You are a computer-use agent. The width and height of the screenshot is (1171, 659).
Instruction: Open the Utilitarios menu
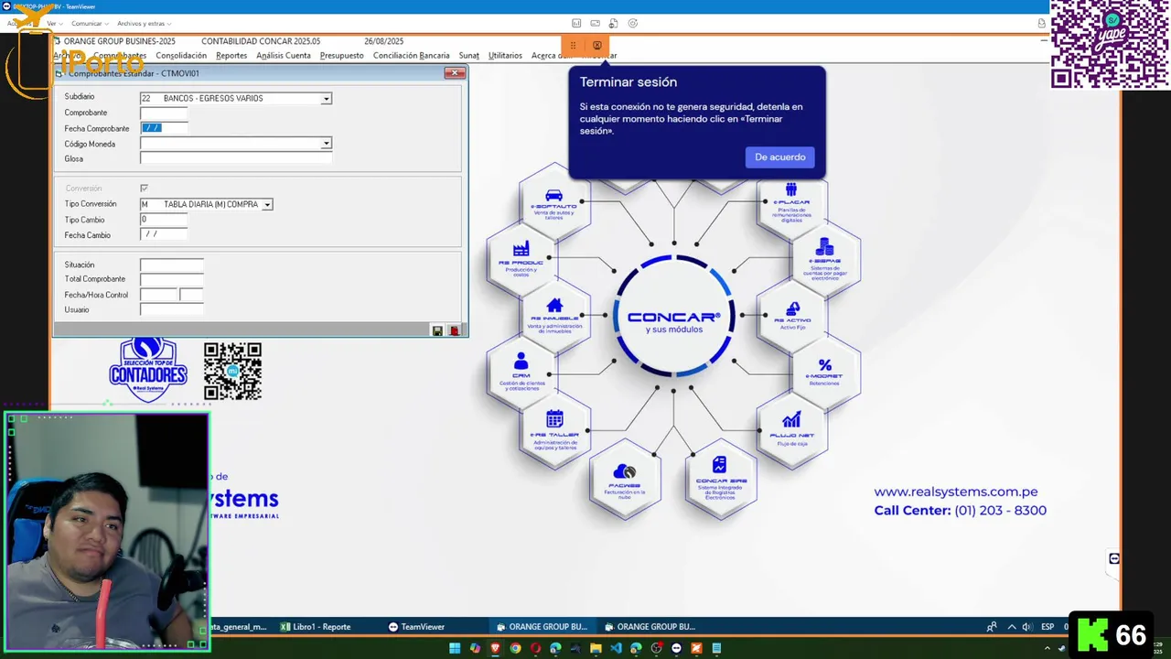505,55
